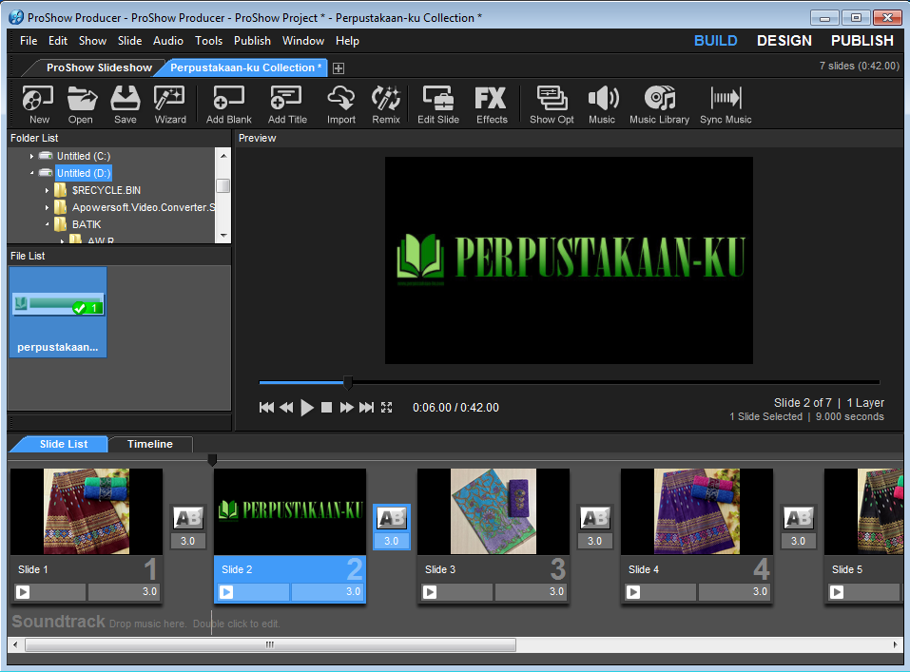Select the Perpustakaan-ku Collection tab
This screenshot has width=910, height=672.
pos(245,67)
